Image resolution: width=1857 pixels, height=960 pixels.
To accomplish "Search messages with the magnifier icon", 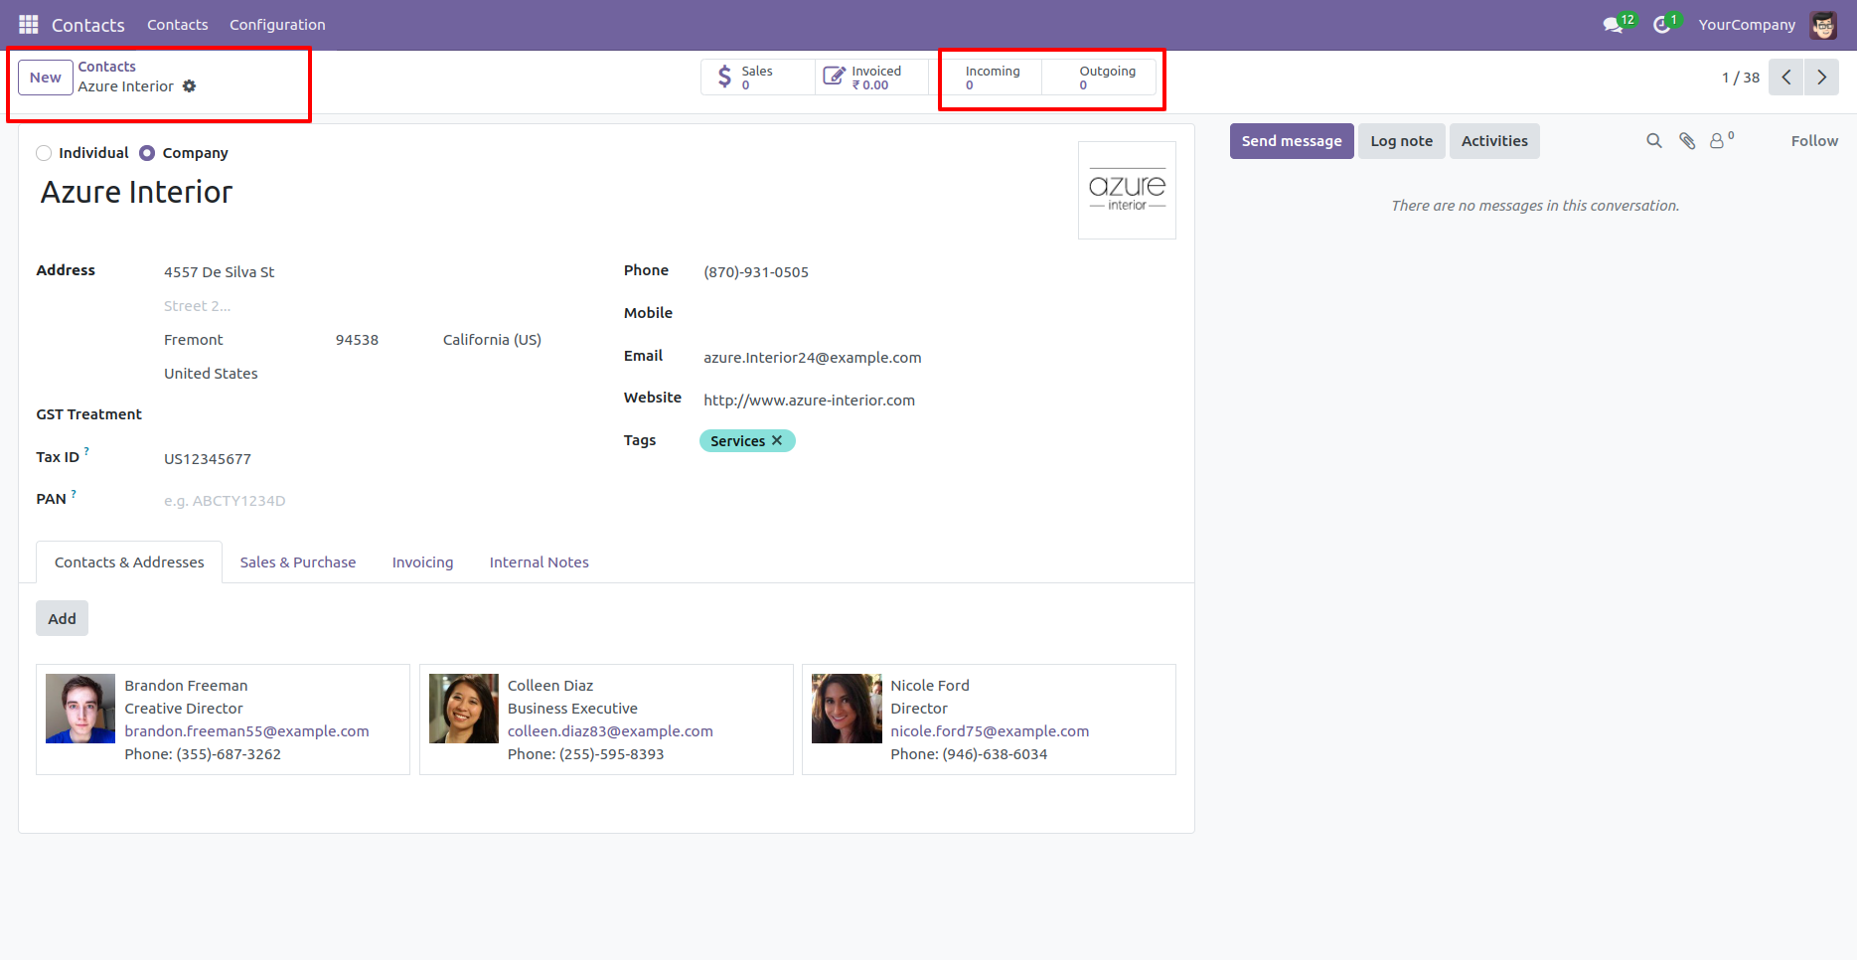I will click(x=1653, y=140).
